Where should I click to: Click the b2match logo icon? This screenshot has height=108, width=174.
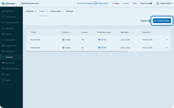pos(3,3)
